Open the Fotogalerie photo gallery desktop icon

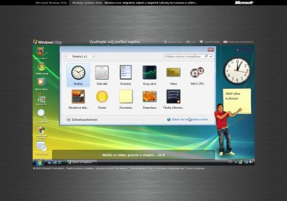click(x=42, y=100)
